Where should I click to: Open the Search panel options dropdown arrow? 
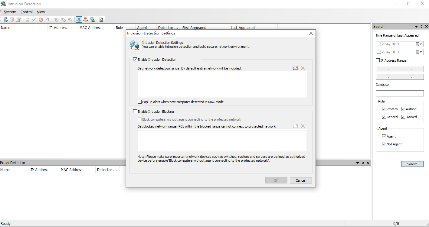tap(417, 27)
